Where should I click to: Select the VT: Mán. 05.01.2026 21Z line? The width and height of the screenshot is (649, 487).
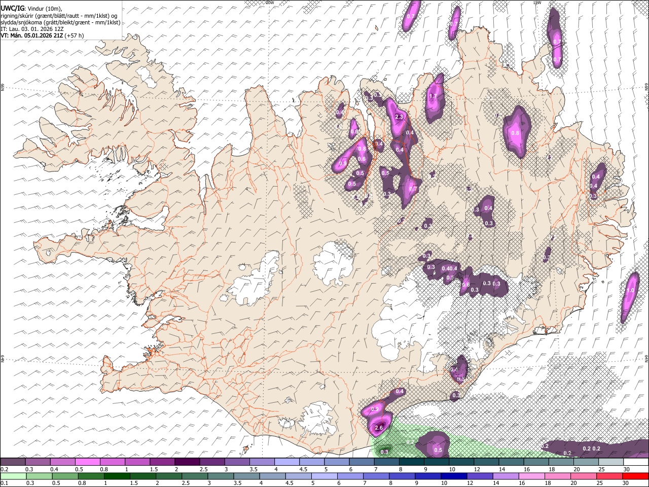coord(42,36)
